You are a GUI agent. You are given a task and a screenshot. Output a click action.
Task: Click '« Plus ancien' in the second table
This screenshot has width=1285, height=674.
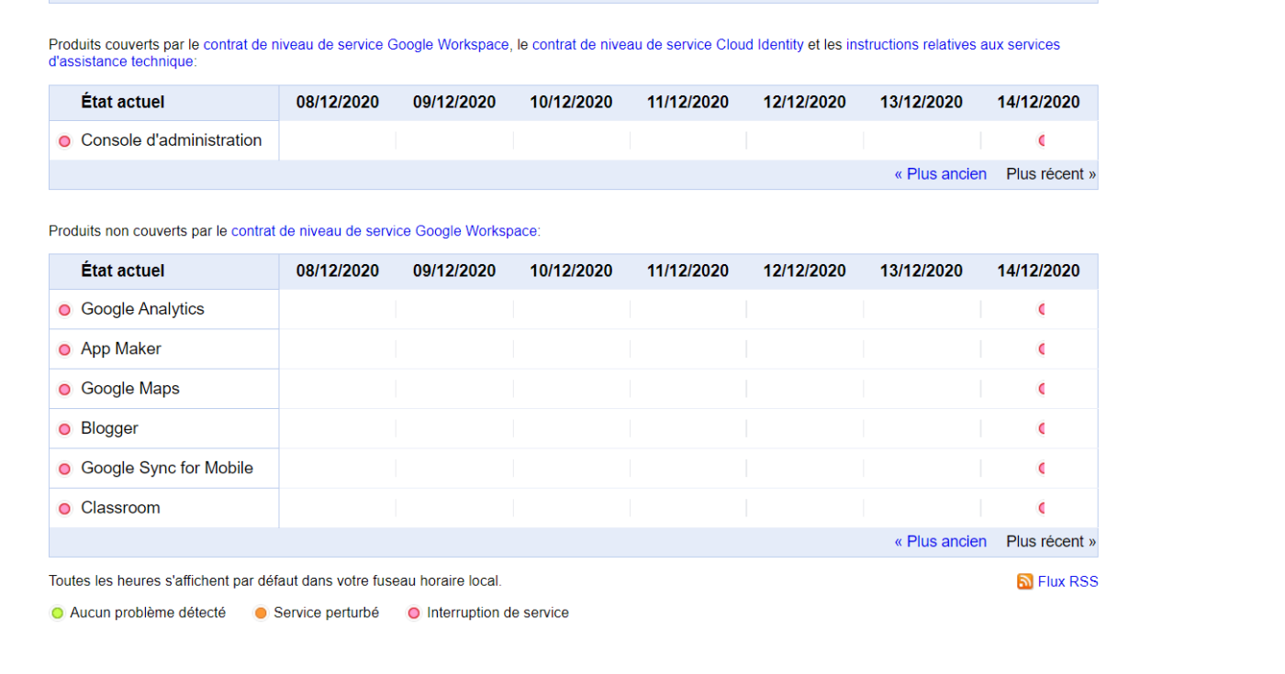(x=941, y=542)
